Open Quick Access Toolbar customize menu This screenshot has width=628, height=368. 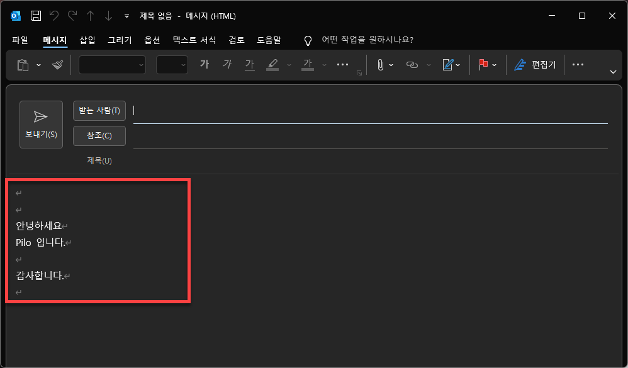126,16
